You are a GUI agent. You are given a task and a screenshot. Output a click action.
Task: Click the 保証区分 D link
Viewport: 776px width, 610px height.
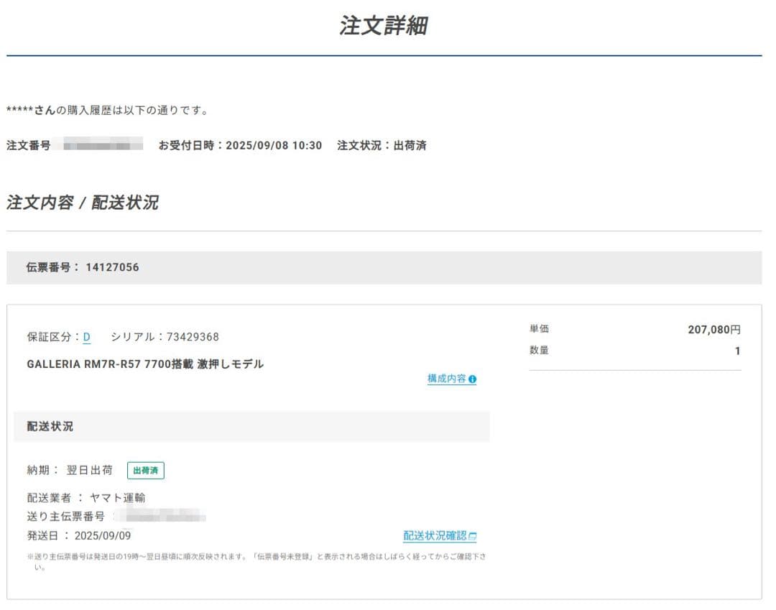[87, 337]
